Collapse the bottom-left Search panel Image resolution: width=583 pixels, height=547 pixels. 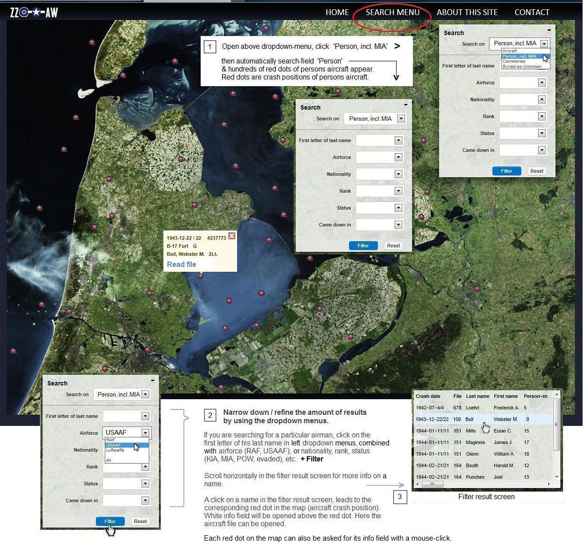tap(153, 380)
